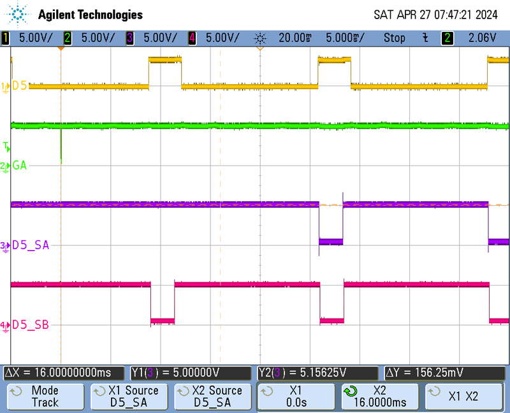510x413 pixels.
Task: Click the orange trigger position marker at top
Action: pos(61,48)
